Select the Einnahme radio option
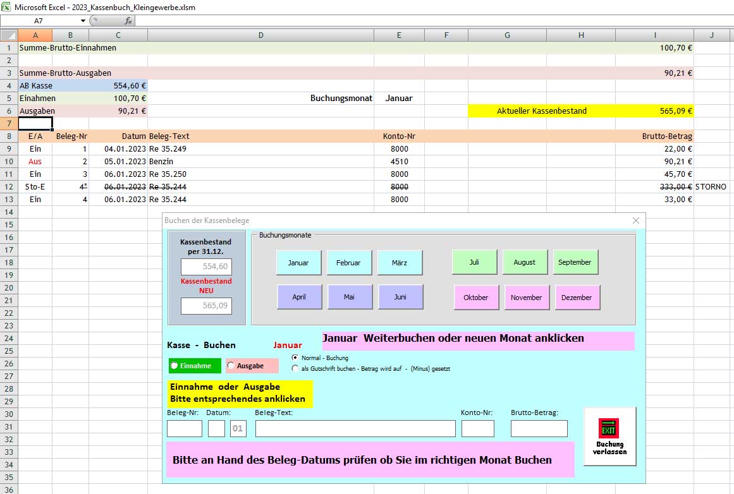734x494 pixels. tap(174, 366)
